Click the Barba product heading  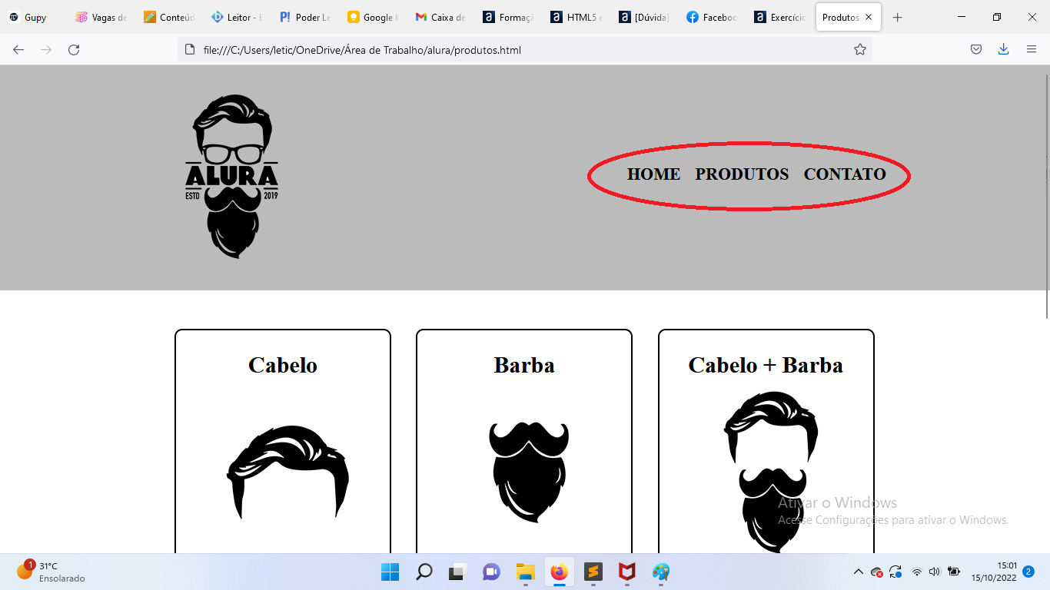[524, 365]
